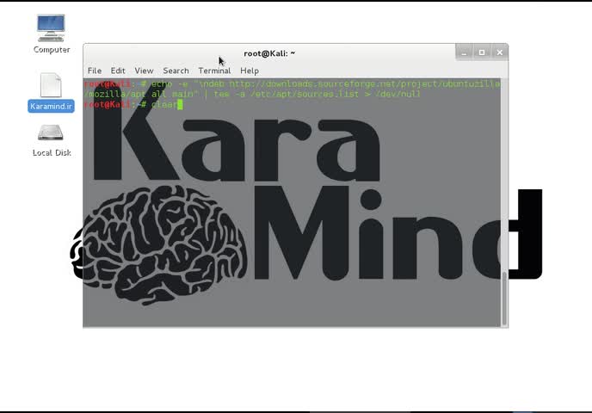Click the terminal vertical scrollbar handle
592x413 pixels.
pyautogui.click(x=504, y=299)
